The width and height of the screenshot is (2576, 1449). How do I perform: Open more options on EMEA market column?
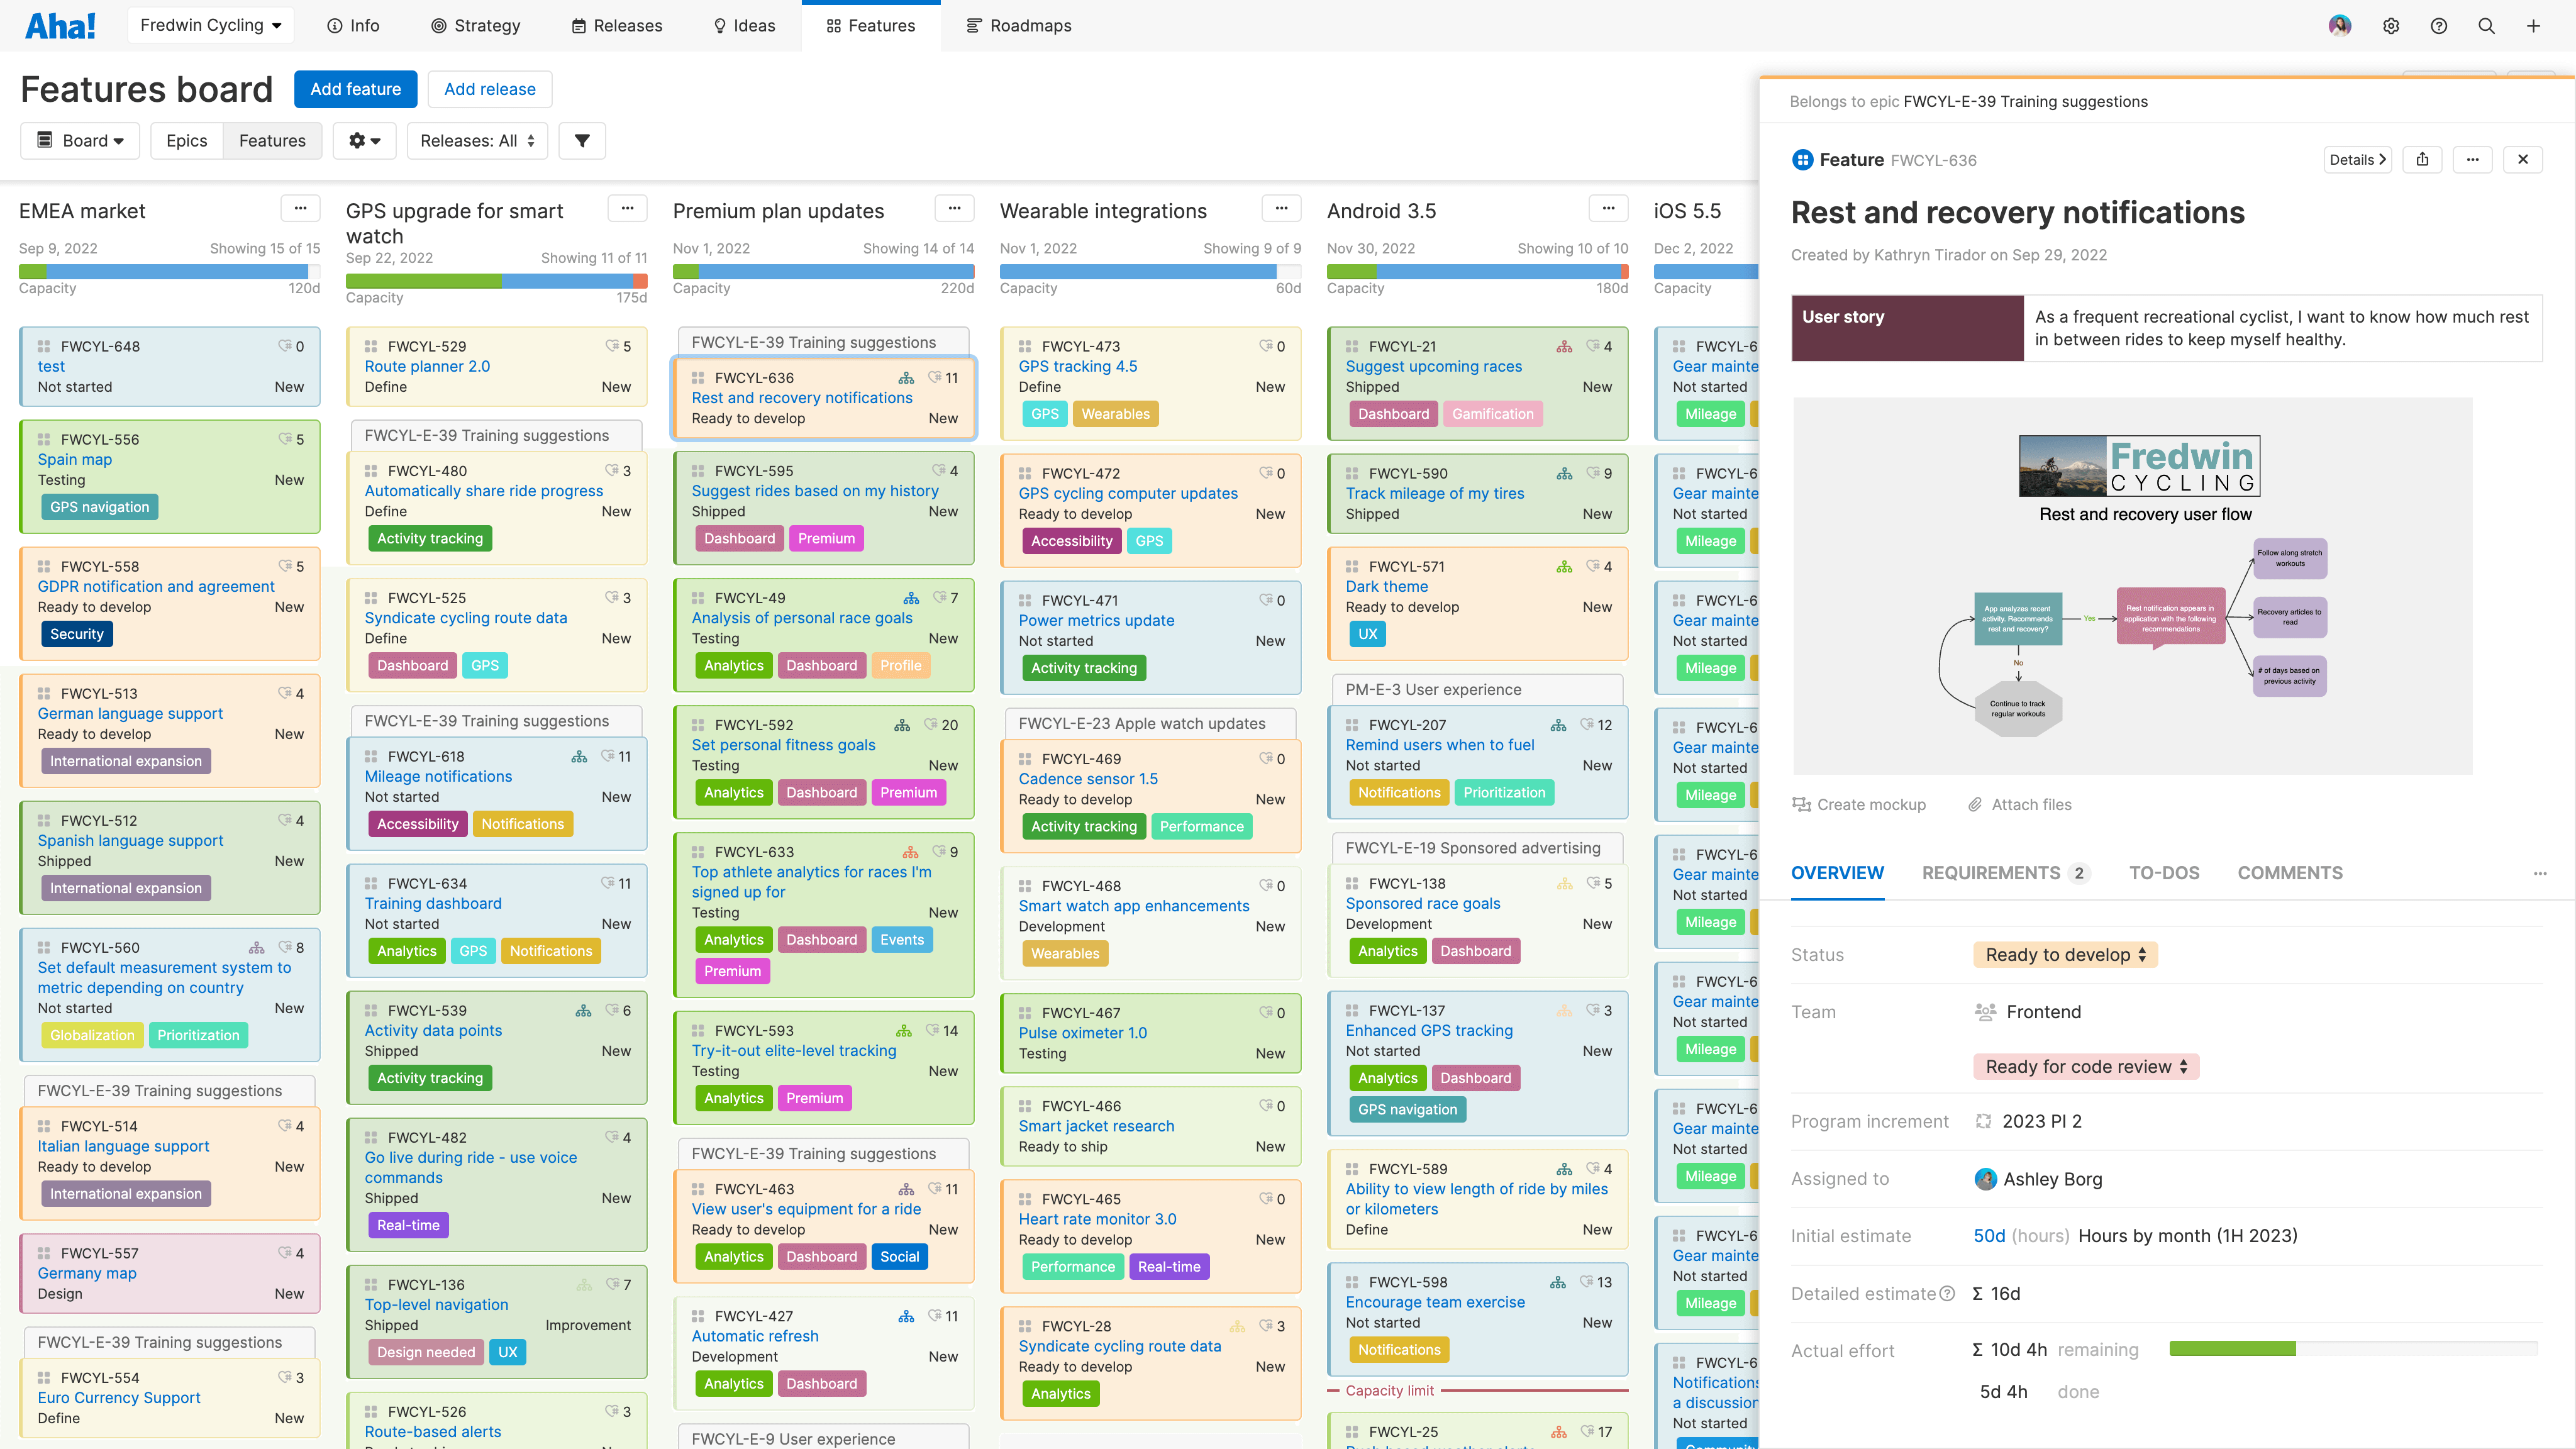pyautogui.click(x=300, y=209)
